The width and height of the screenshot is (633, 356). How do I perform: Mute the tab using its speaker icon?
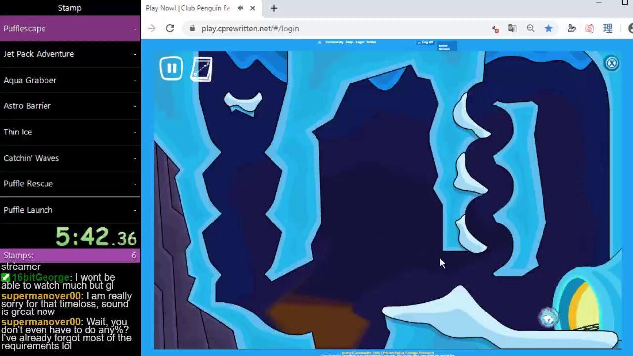click(x=240, y=8)
